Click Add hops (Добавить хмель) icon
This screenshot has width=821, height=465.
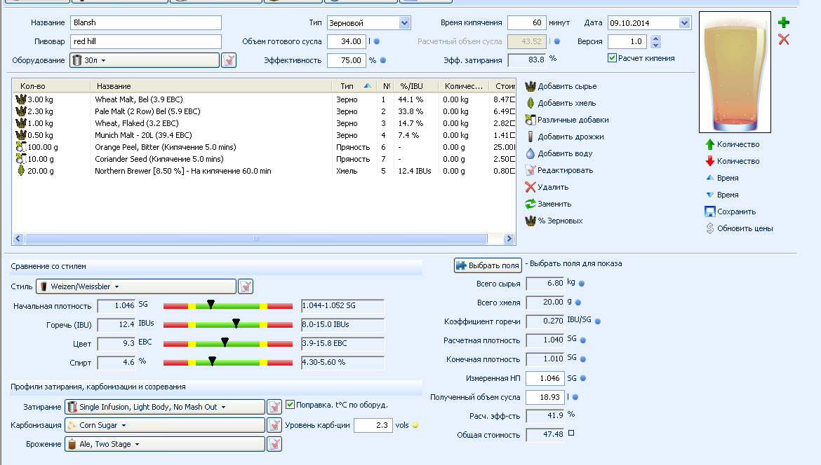click(x=530, y=103)
